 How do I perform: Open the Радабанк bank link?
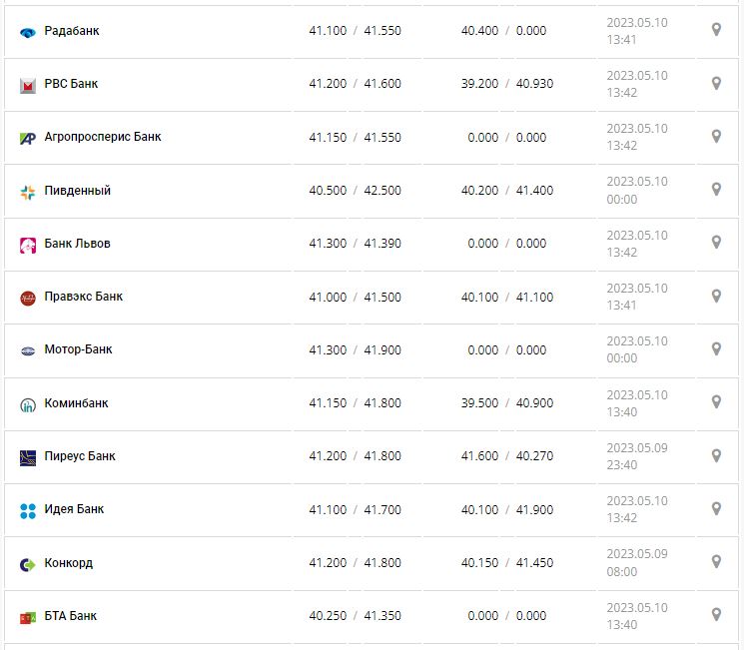[72, 31]
